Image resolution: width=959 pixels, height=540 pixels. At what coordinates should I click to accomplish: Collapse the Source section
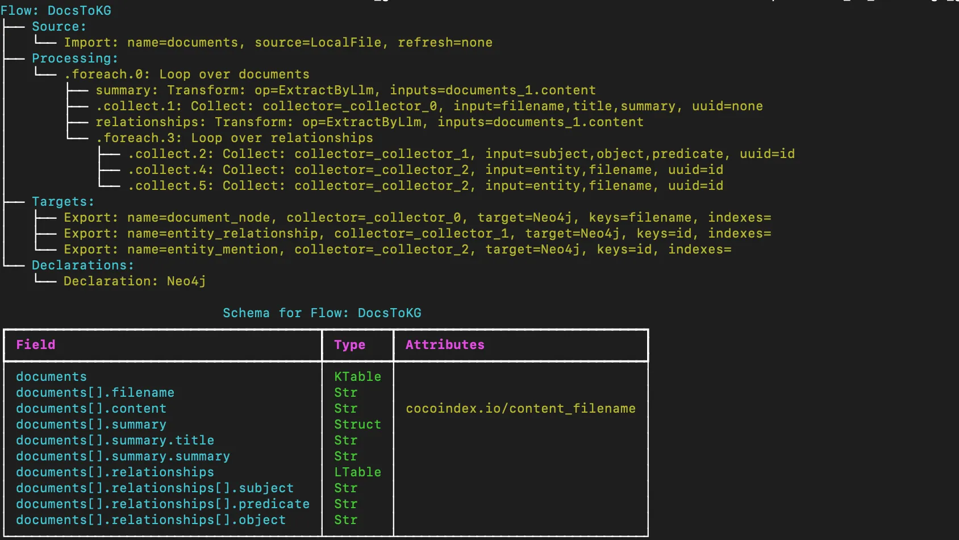(58, 26)
